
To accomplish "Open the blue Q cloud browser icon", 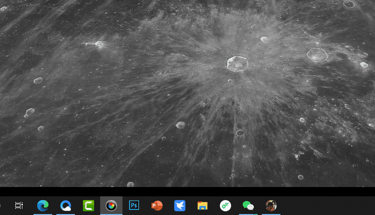I will pyautogui.click(x=66, y=205).
